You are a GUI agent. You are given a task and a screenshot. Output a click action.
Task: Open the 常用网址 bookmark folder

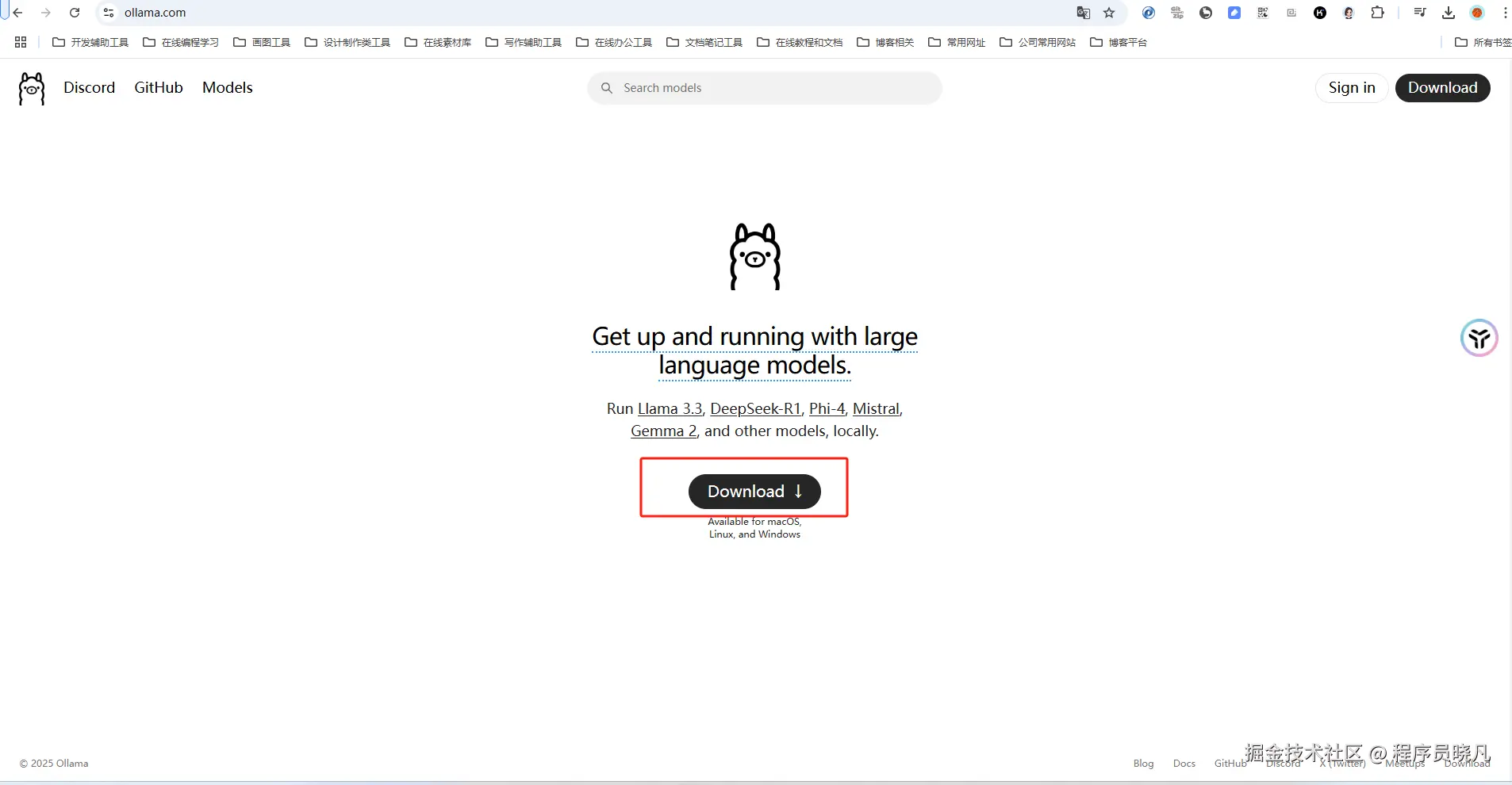[957, 42]
